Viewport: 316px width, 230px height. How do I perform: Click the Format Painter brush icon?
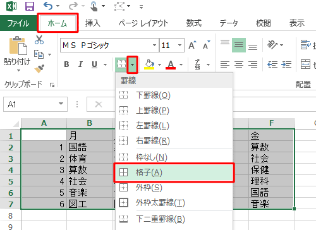pyautogui.click(x=39, y=68)
